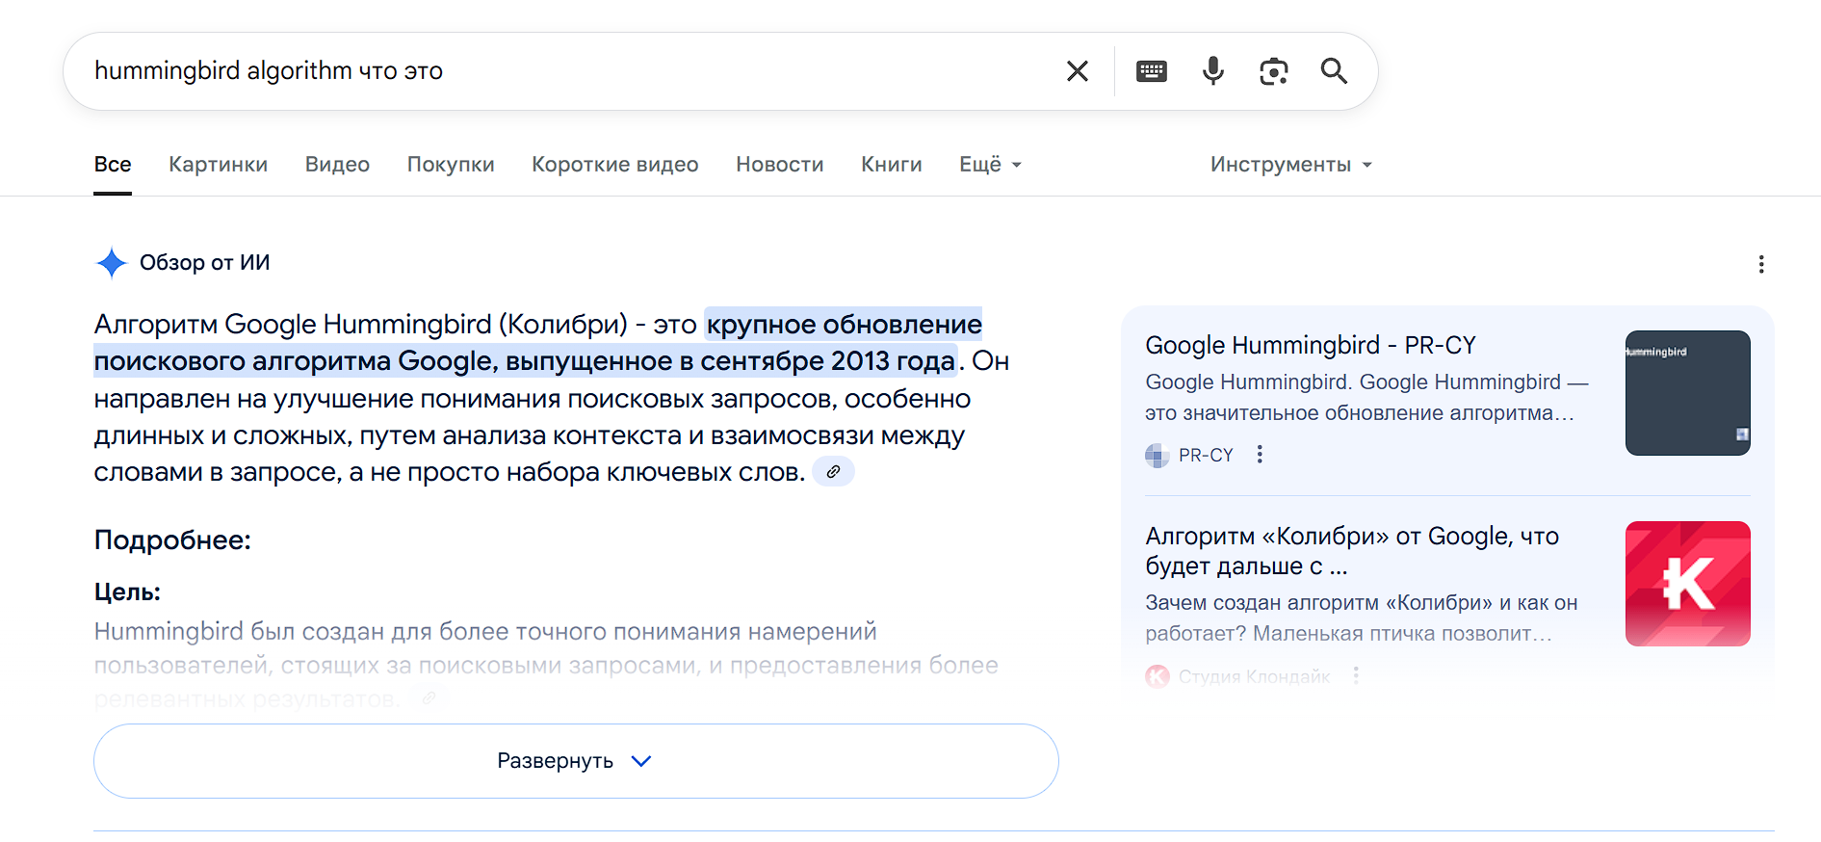This screenshot has height=842, width=1821.
Task: Click the red Клондайк thumbnail image
Action: [x=1688, y=584]
